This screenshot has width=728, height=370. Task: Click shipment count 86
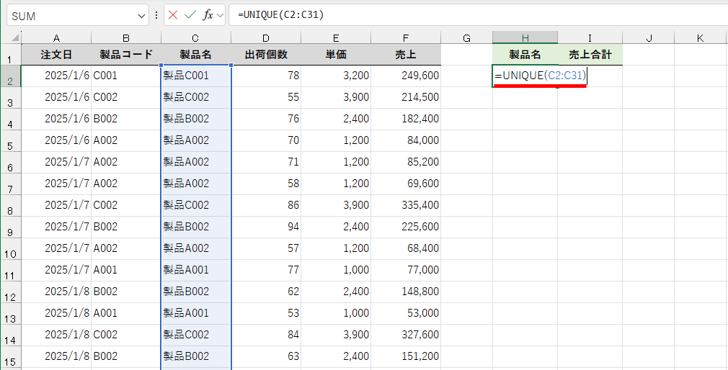[266, 205]
